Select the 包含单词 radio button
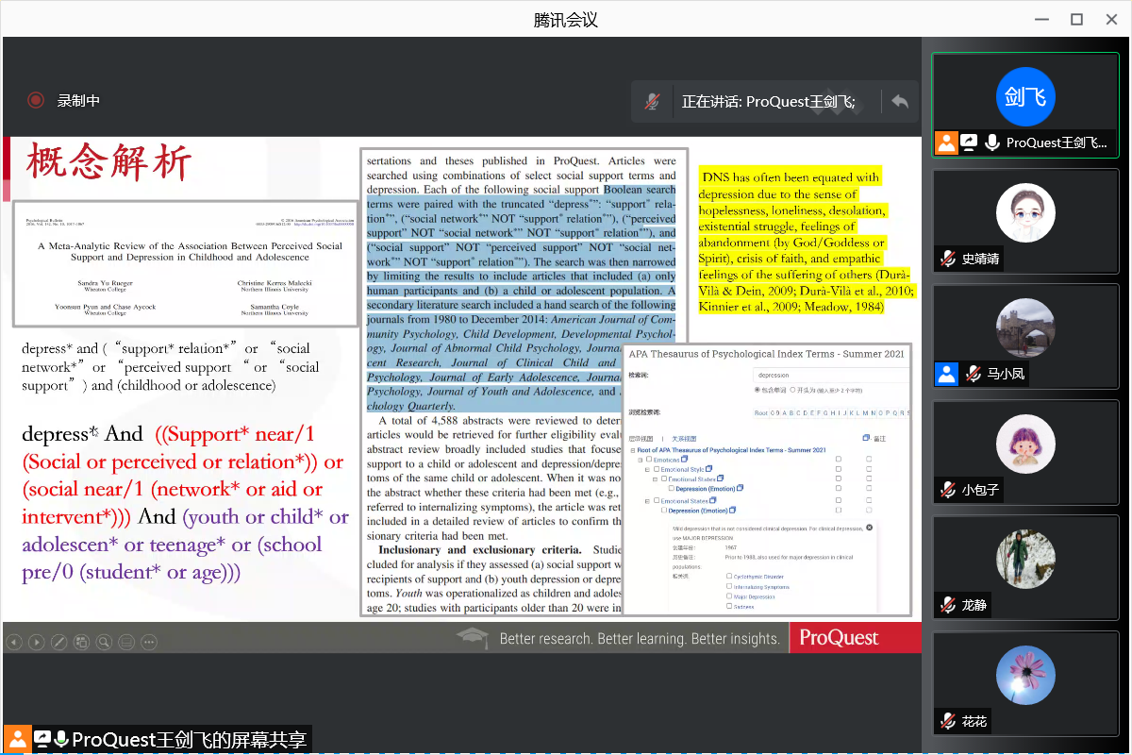Image resolution: width=1132 pixels, height=755 pixels. coord(757,390)
